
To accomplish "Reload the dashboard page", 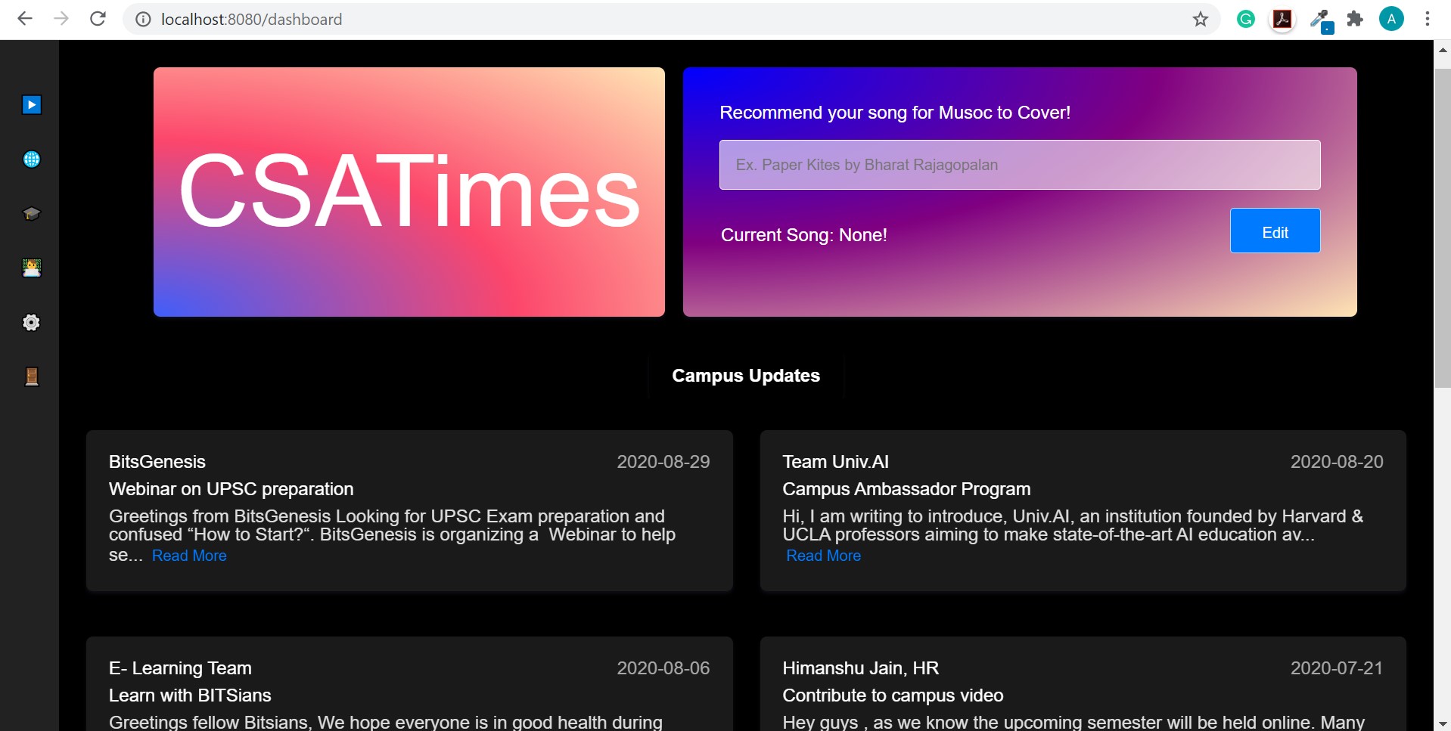I will tap(98, 19).
